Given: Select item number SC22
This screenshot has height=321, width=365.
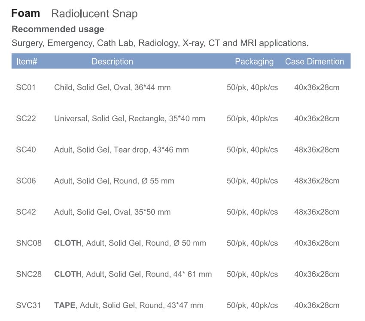Looking at the screenshot, I should 26,119.
